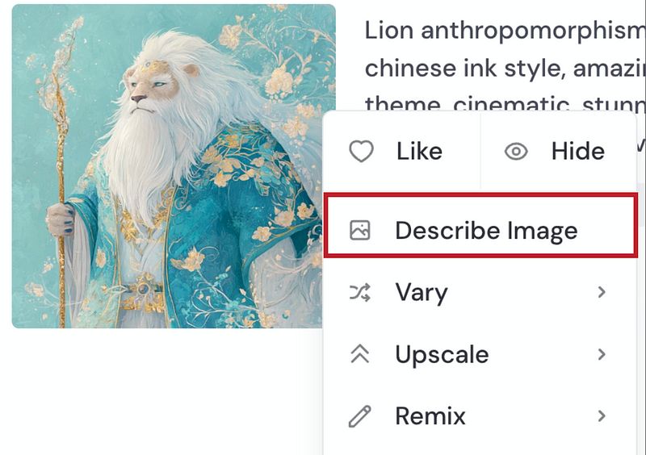Expand the Vary chevron arrow

602,292
